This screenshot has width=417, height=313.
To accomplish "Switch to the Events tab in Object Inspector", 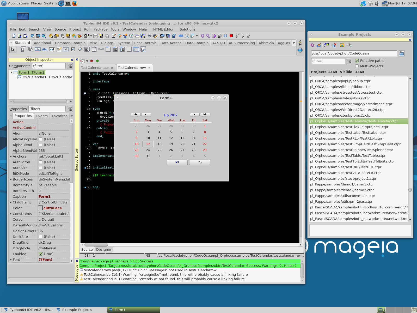I will click(x=42, y=116).
